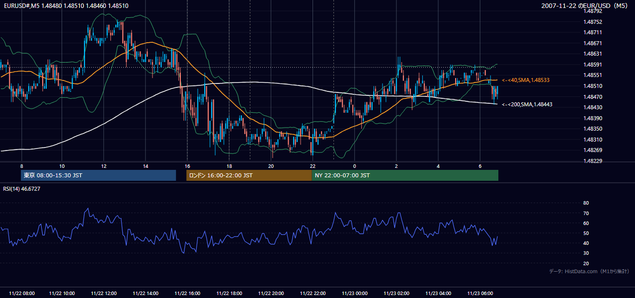Click price axis value 1.48310

pyautogui.click(x=593, y=140)
